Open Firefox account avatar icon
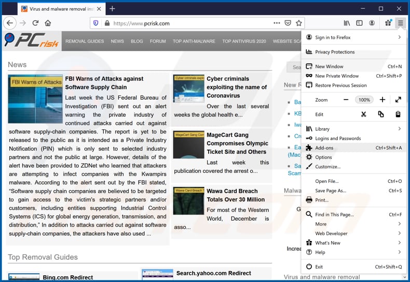 tap(372, 23)
